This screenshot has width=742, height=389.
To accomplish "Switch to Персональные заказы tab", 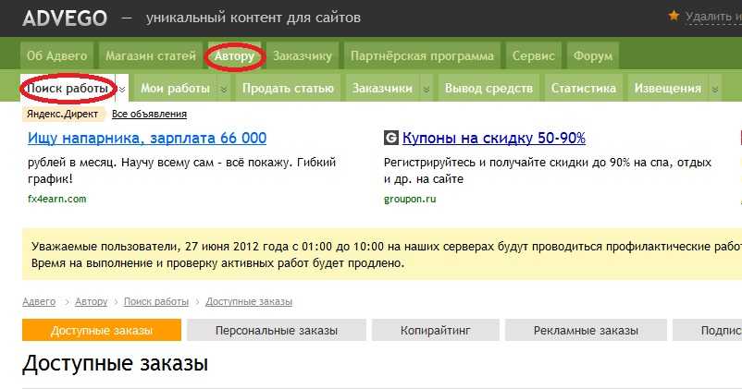I will 277,331.
